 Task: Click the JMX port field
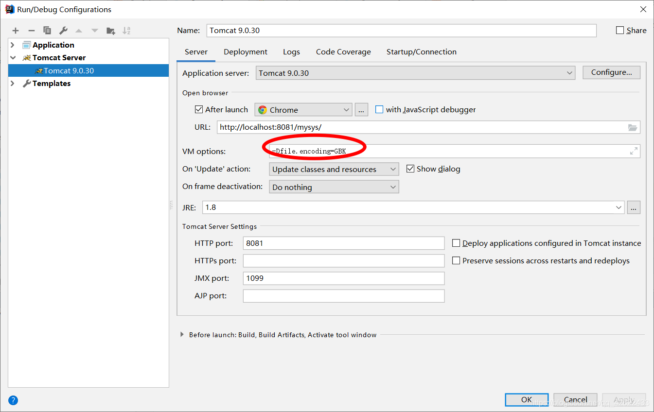click(344, 278)
